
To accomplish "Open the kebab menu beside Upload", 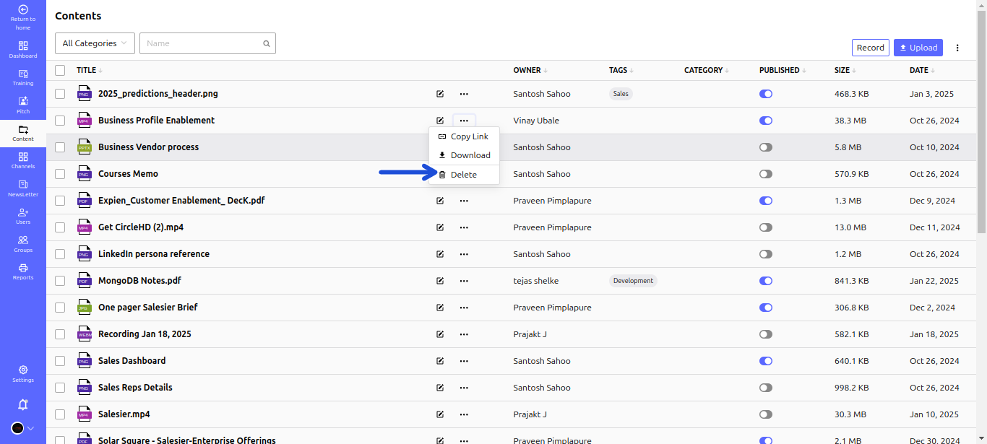I will click(957, 48).
